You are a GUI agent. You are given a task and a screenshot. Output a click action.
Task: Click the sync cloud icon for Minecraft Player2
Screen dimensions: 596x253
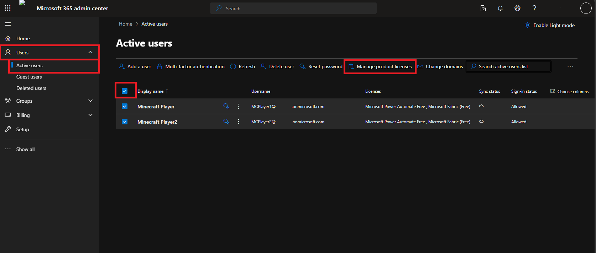coord(481,122)
